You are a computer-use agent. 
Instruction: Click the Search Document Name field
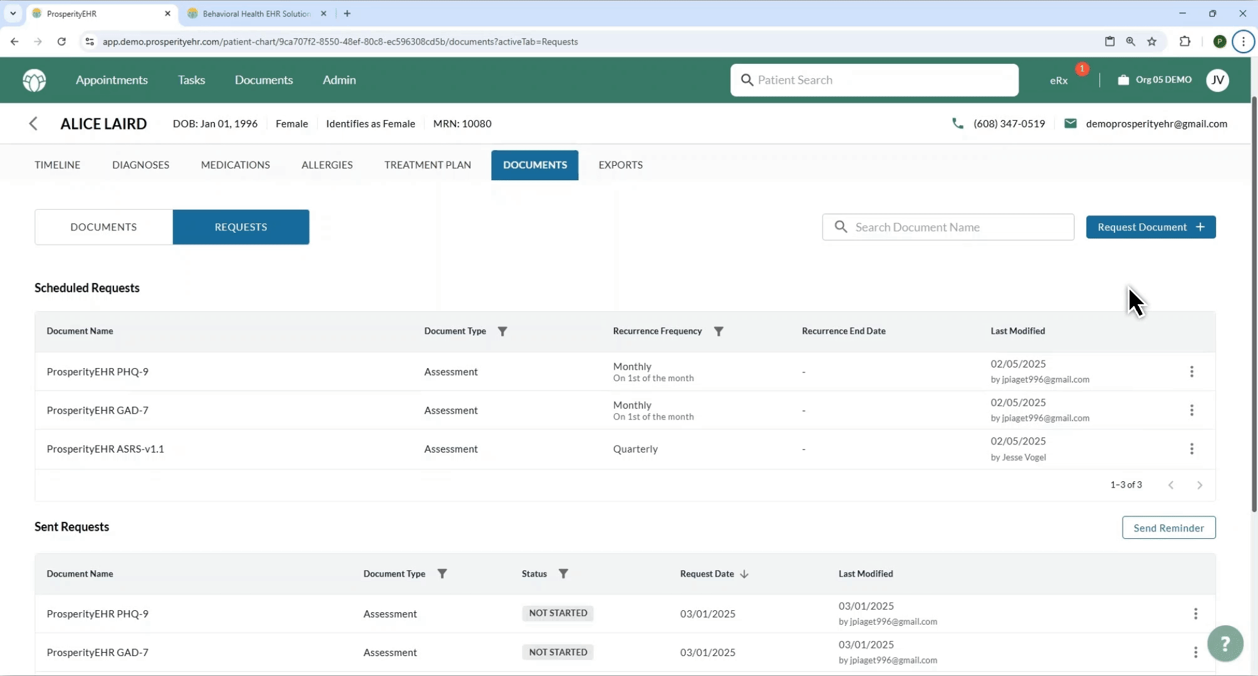point(948,227)
